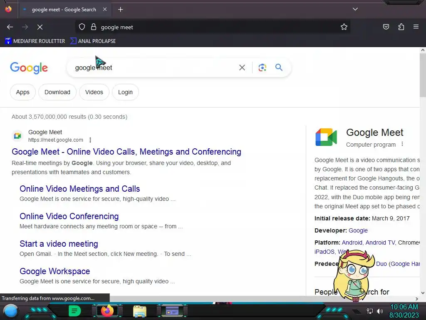Open MEDIAFIRE ROULETTER bookmark
The image size is (426, 320).
[35, 41]
